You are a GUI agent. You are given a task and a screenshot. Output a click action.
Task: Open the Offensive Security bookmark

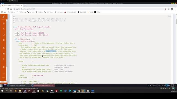71,12
